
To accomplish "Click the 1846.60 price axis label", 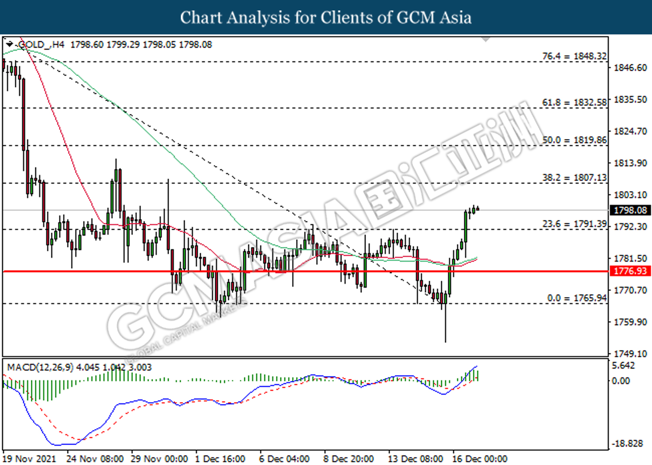I will 630,67.
